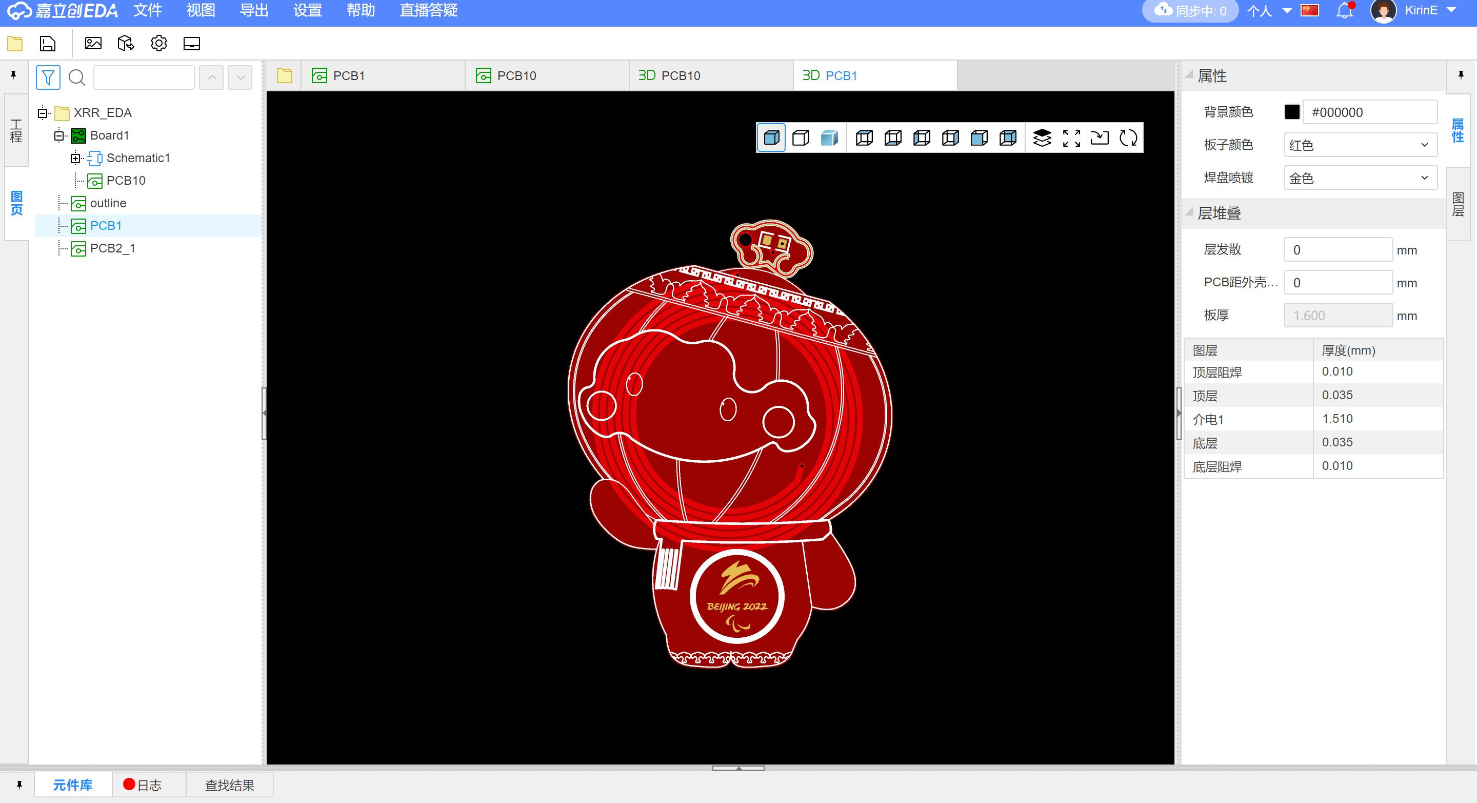Image resolution: width=1477 pixels, height=803 pixels.
Task: Select the outline-only cube view mode
Action: [x=801, y=138]
